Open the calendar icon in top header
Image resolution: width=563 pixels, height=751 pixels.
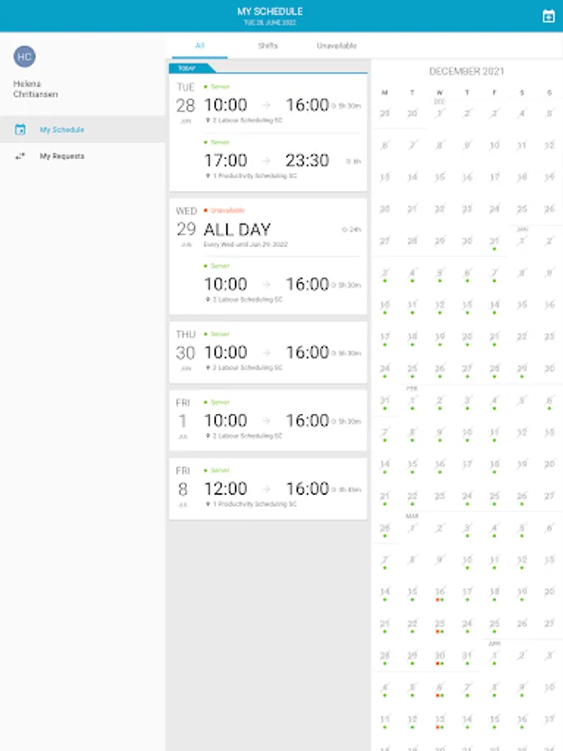point(548,17)
